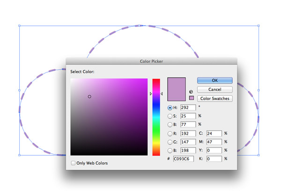Click the hex field showing C093C6
This screenshot has height=195, width=281.
point(184,159)
